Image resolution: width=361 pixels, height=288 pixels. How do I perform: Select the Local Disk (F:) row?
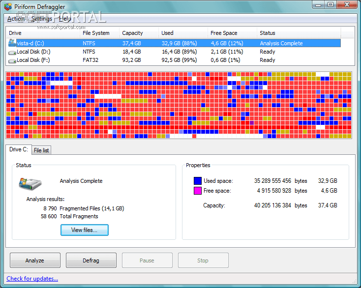pyautogui.click(x=174, y=60)
